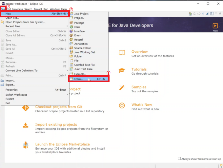Click the purple Interface icon
This screenshot has width=223, height=168.
click(x=71, y=31)
